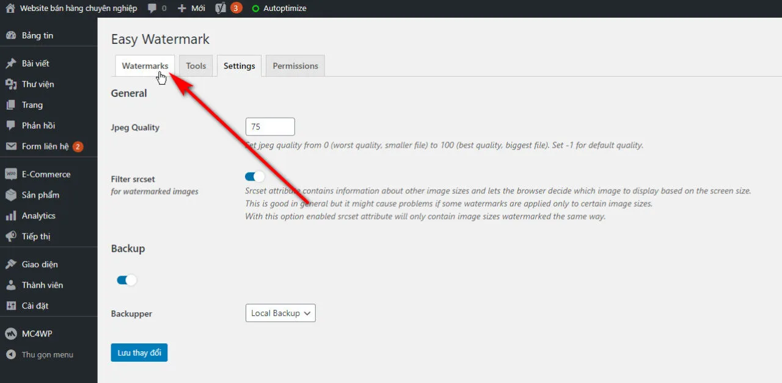Image resolution: width=782 pixels, height=383 pixels.
Task: Click the 'Set jpeg quality from 0' help text
Action: pos(444,145)
